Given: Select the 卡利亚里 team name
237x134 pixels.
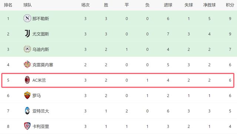Looking at the screenshot, I should 41,126.
